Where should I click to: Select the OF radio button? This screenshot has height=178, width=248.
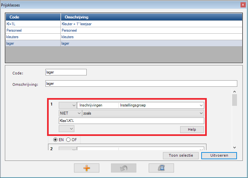pyautogui.click(x=68, y=140)
